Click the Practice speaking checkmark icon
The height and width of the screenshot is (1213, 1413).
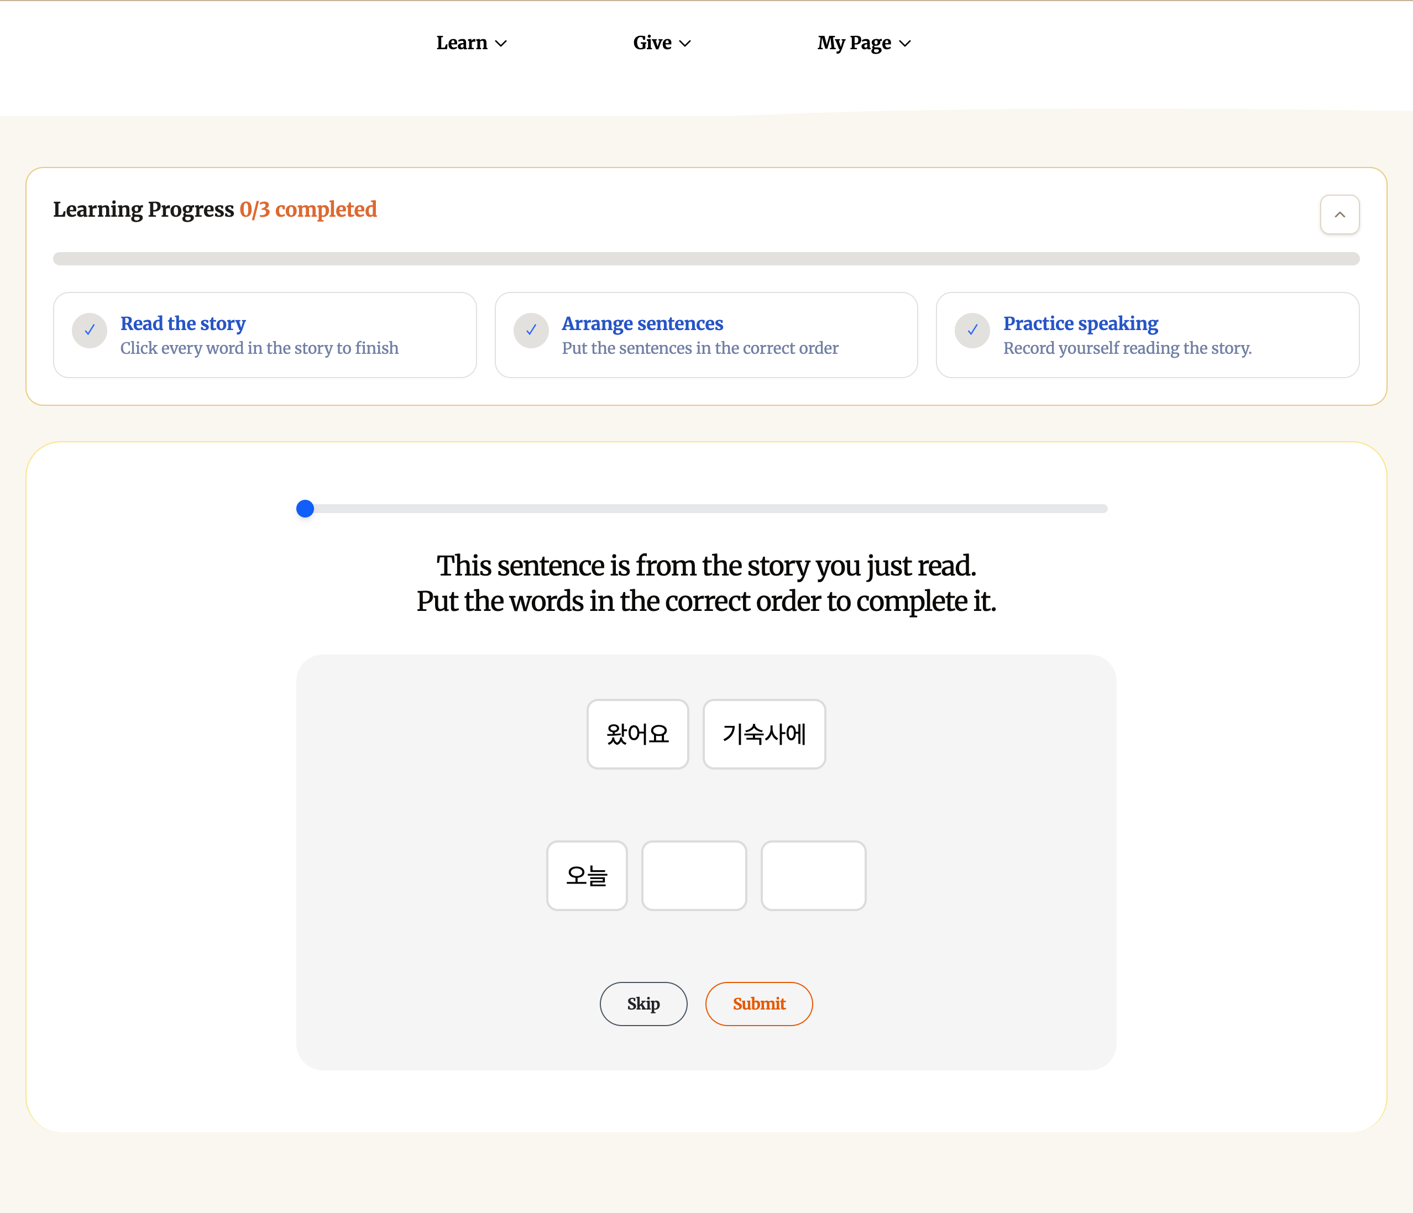tap(972, 331)
